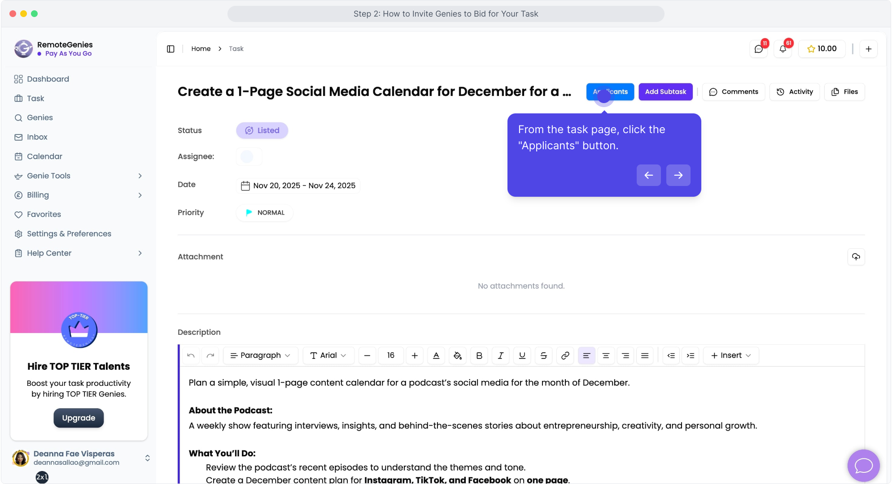Increase font size with plus stepper
The width and height of the screenshot is (892, 484).
point(415,355)
